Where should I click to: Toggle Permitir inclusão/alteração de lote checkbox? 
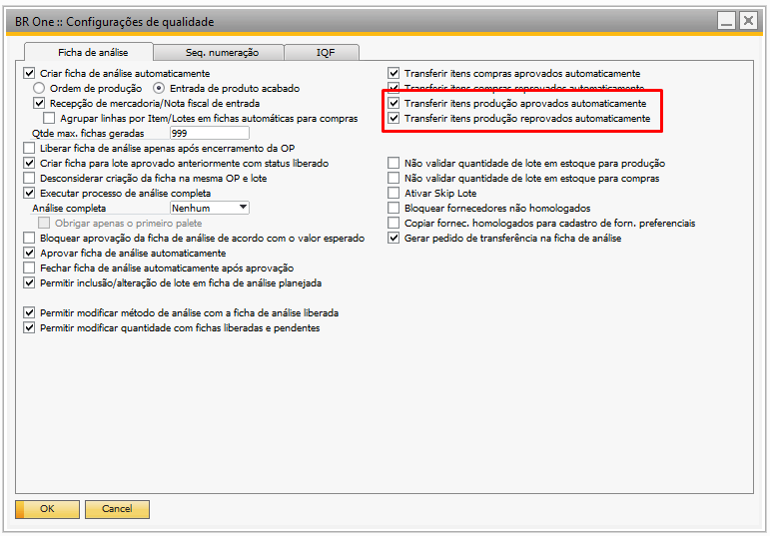30,282
